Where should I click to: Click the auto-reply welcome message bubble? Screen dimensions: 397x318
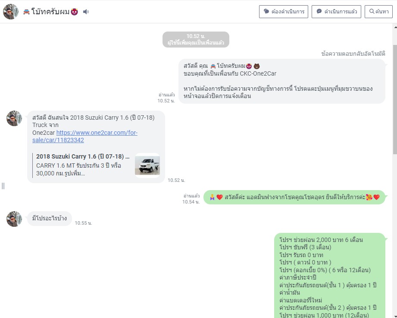[x=282, y=81]
